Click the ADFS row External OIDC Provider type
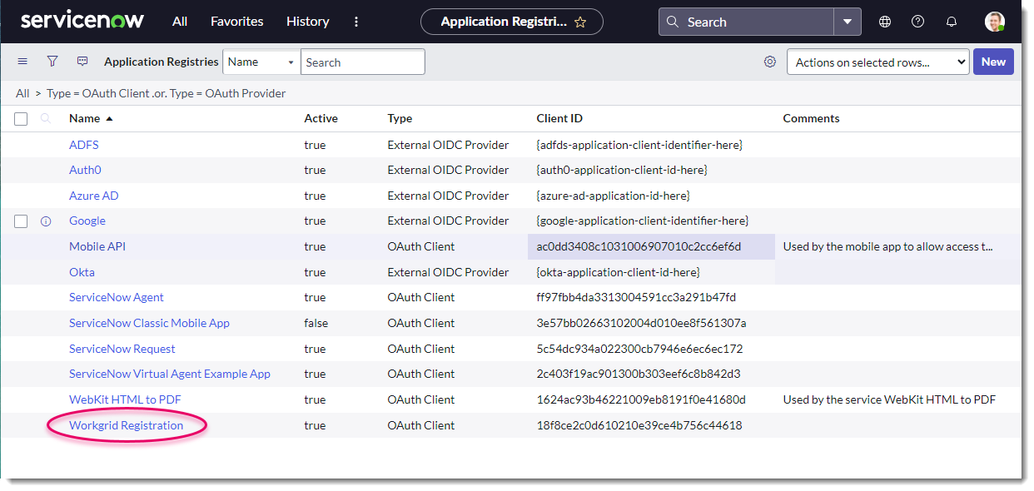The width and height of the screenshot is (1034, 491). pyautogui.click(x=449, y=145)
